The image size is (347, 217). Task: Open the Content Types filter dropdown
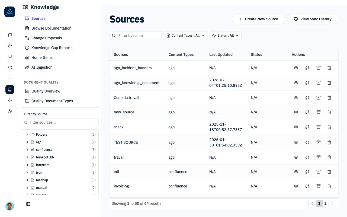(185, 36)
